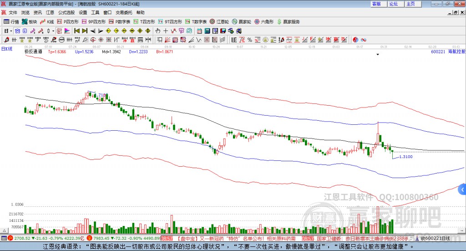This screenshot has width=466, height=251.
Task: Toggle the percent % tool
Action: coord(250,40)
